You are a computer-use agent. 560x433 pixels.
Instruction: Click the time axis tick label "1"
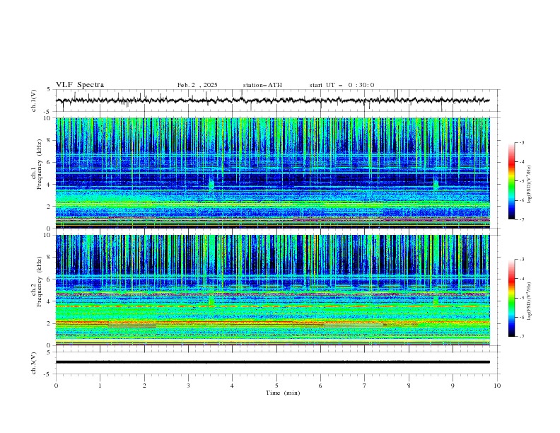coord(100,386)
